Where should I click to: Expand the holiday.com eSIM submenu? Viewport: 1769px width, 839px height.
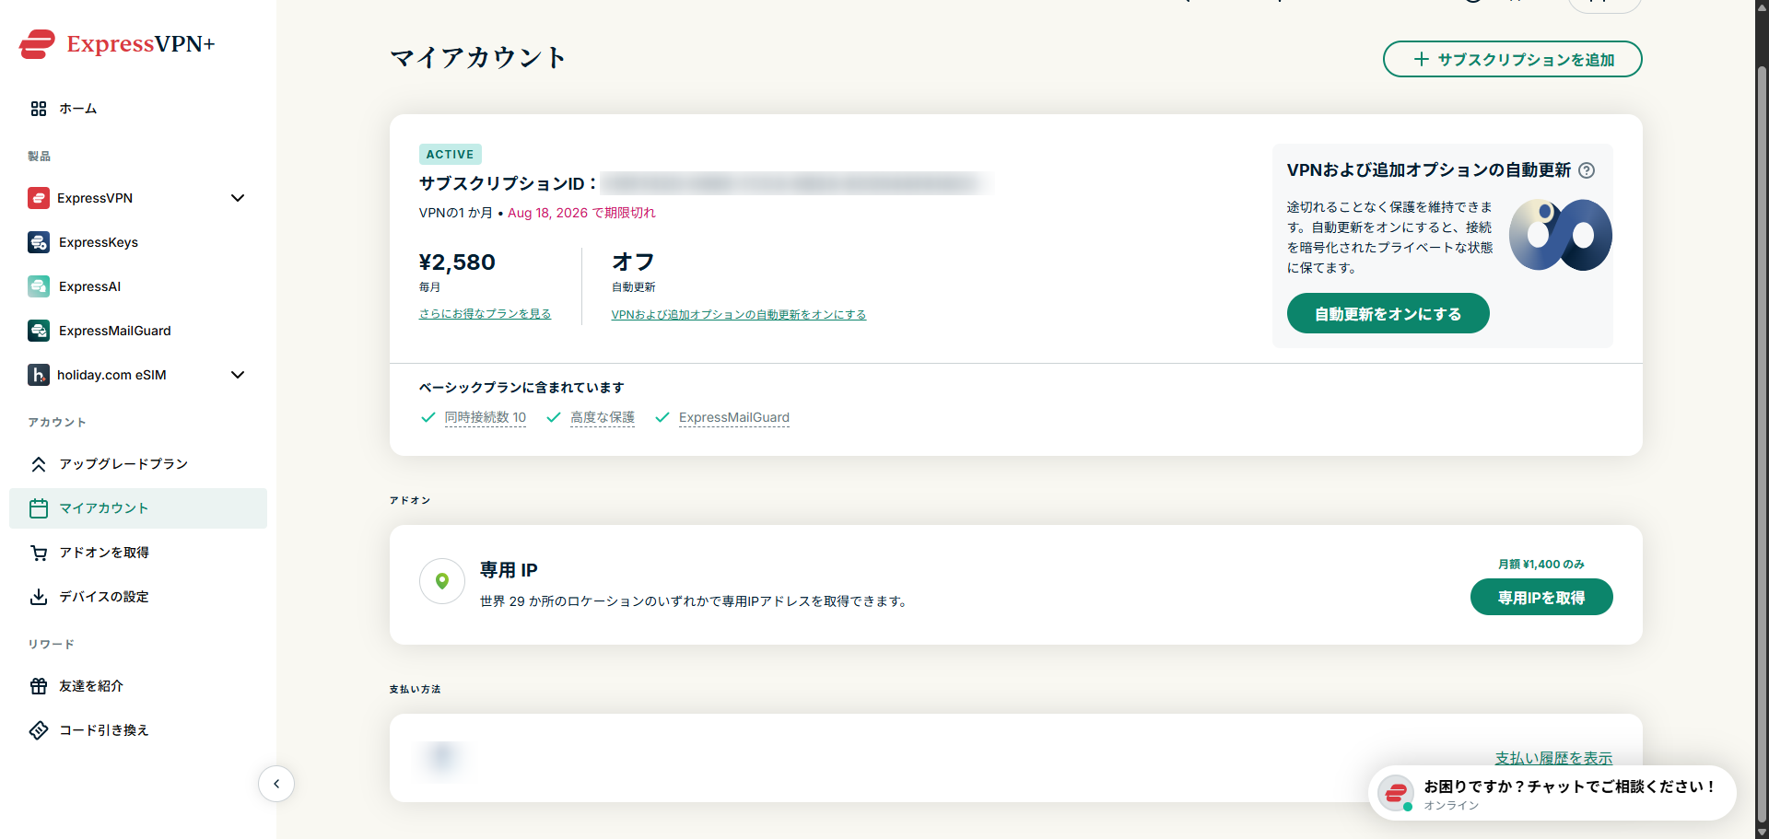pyautogui.click(x=238, y=375)
